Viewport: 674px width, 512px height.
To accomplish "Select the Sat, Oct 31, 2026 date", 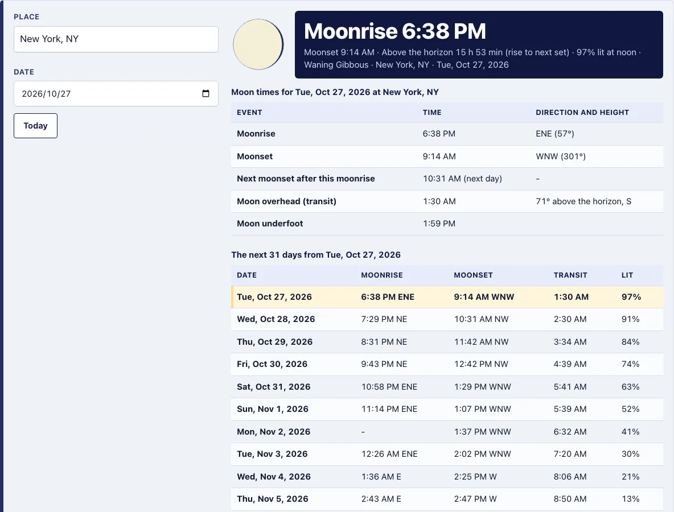I will click(x=273, y=387).
